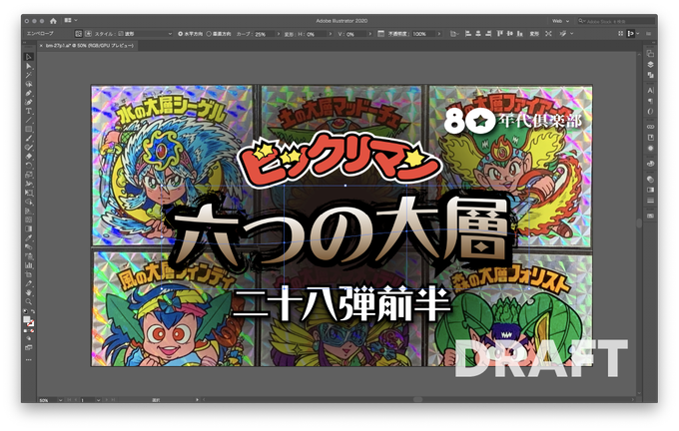Click the bend percentage input field
The width and height of the screenshot is (679, 431).
265,34
